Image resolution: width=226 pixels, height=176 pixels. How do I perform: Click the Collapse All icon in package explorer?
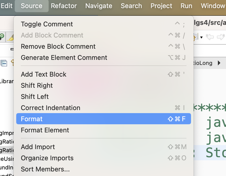pos(4,63)
